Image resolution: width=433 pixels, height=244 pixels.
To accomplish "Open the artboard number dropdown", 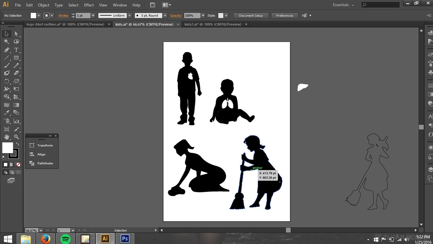I will point(73,230).
